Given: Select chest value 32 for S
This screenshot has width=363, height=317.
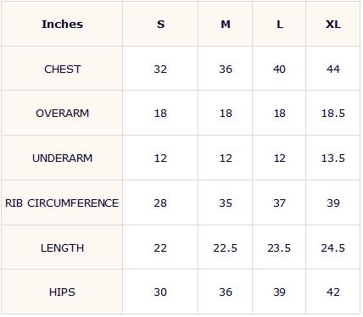Looking at the screenshot, I should pos(160,69).
